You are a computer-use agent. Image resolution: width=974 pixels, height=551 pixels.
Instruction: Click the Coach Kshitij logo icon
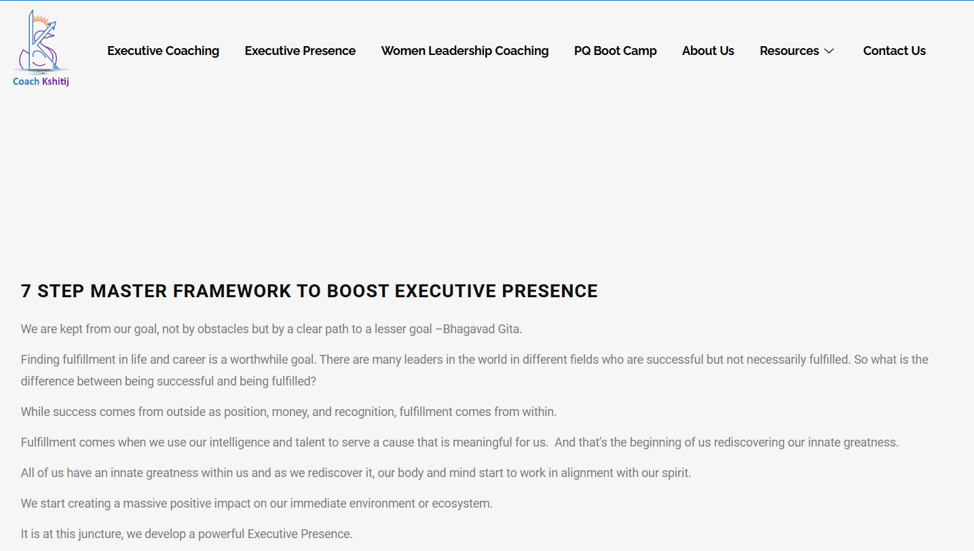pos(41,42)
